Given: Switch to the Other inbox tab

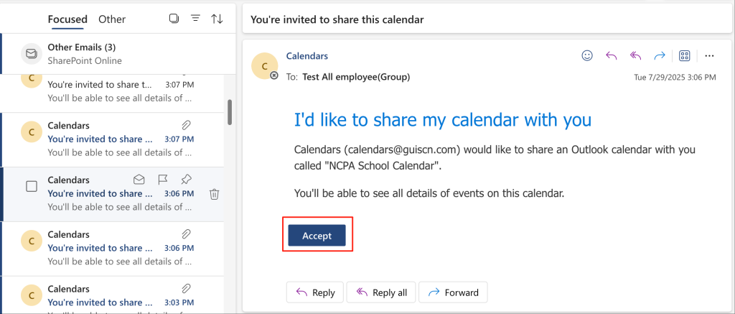Looking at the screenshot, I should [x=112, y=19].
